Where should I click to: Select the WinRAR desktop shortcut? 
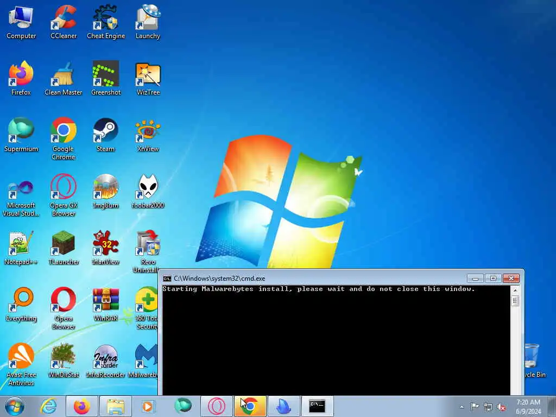tap(106, 304)
